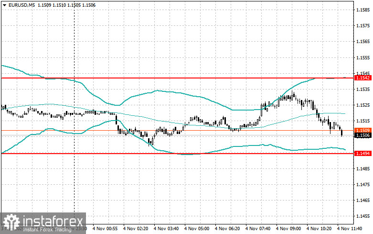The image size is (373, 234).
Task: Select the red 1.1494 support price label
Action: [363, 154]
